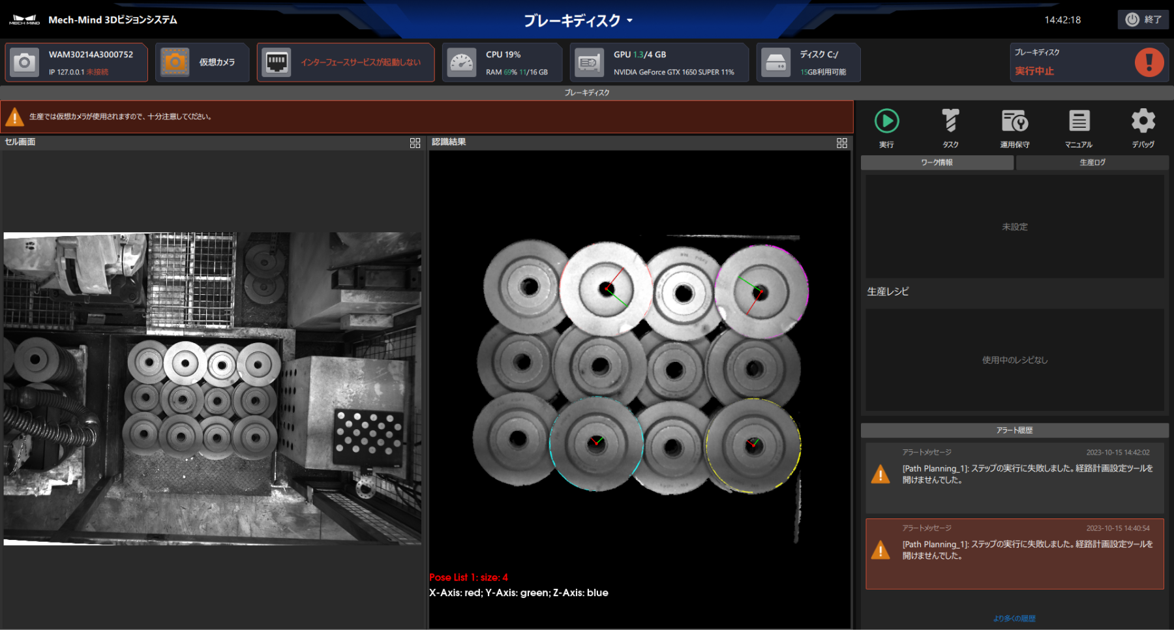This screenshot has width=1174, height=630.
Task: Click the warning icon of 14:40:54 alert
Action: tap(880, 550)
